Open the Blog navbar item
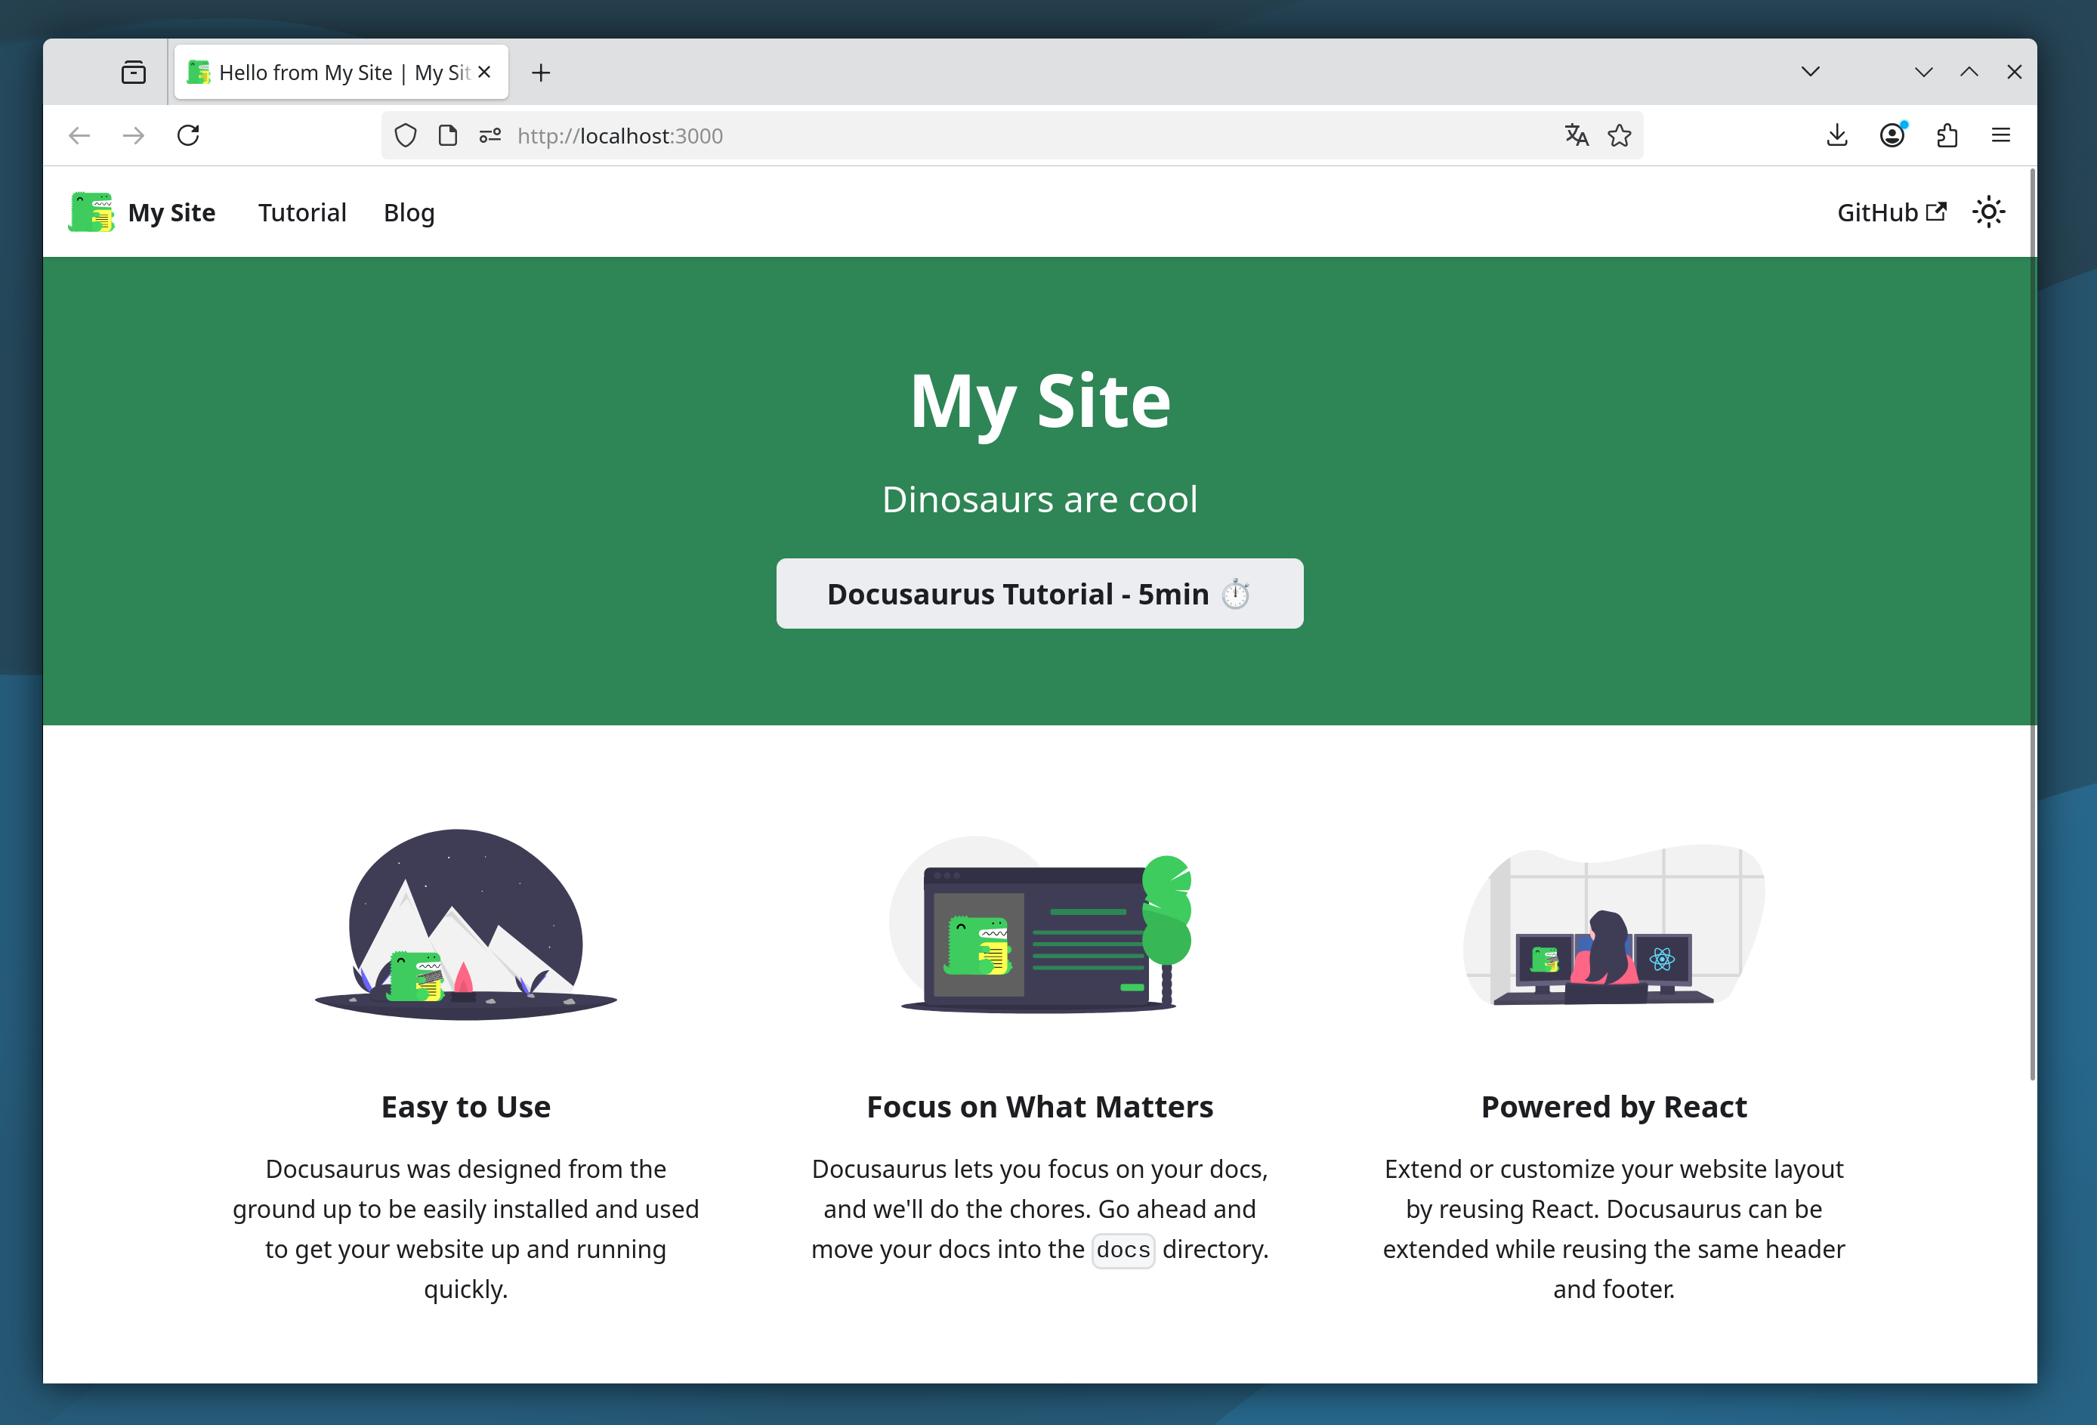 [409, 212]
